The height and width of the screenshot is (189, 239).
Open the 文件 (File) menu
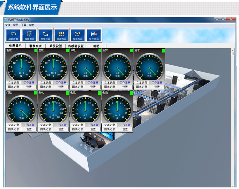8,25
